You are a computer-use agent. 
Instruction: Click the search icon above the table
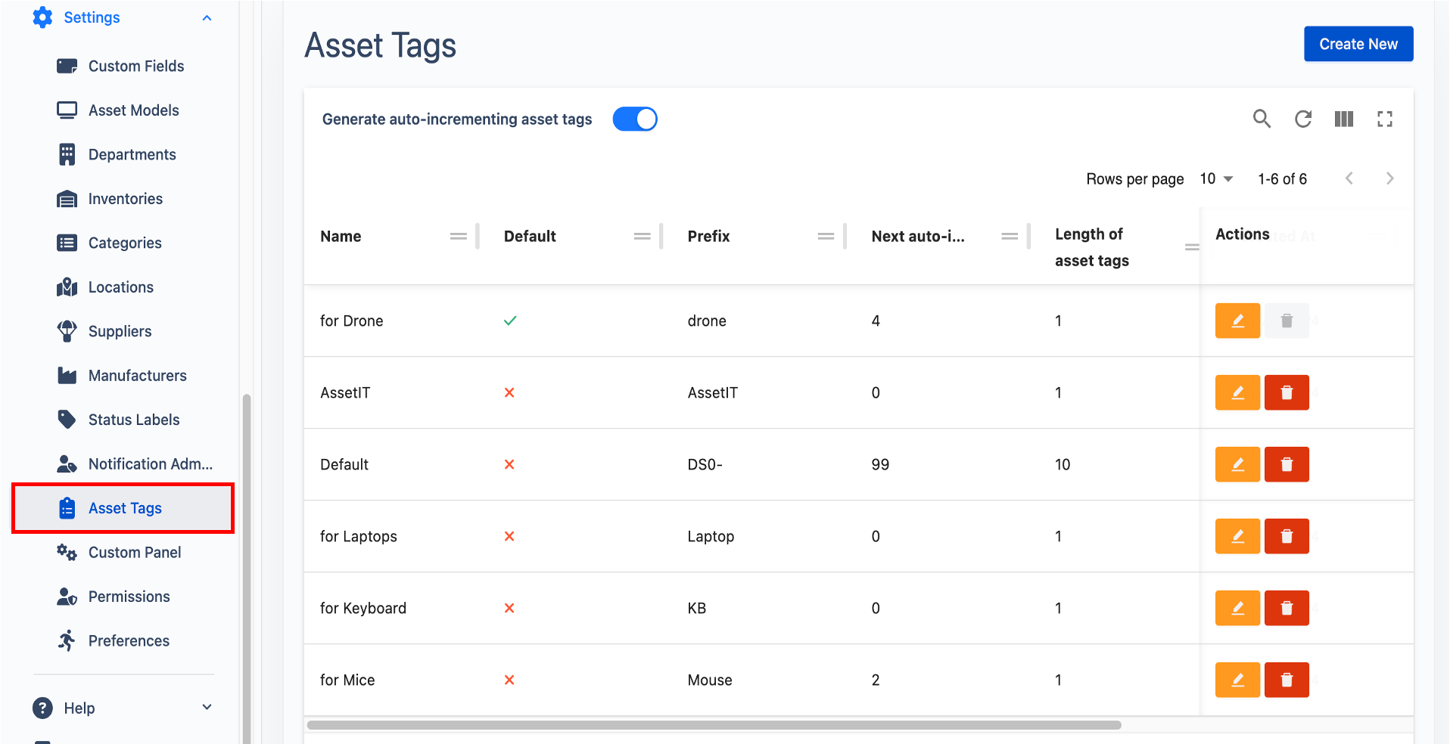(x=1262, y=119)
